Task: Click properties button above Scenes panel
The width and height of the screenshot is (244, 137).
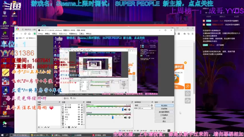Action: point(66,98)
